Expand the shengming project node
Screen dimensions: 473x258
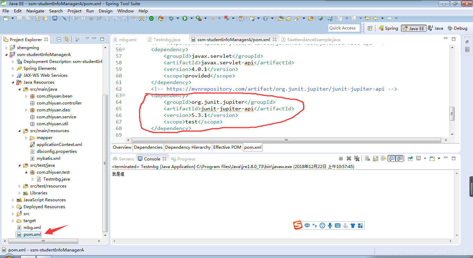pos(6,48)
